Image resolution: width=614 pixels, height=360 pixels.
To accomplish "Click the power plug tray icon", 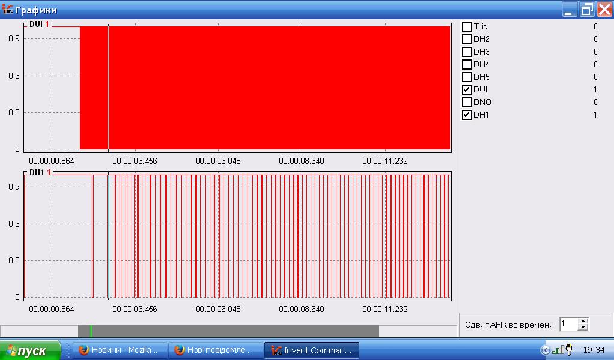I will pyautogui.click(x=570, y=349).
